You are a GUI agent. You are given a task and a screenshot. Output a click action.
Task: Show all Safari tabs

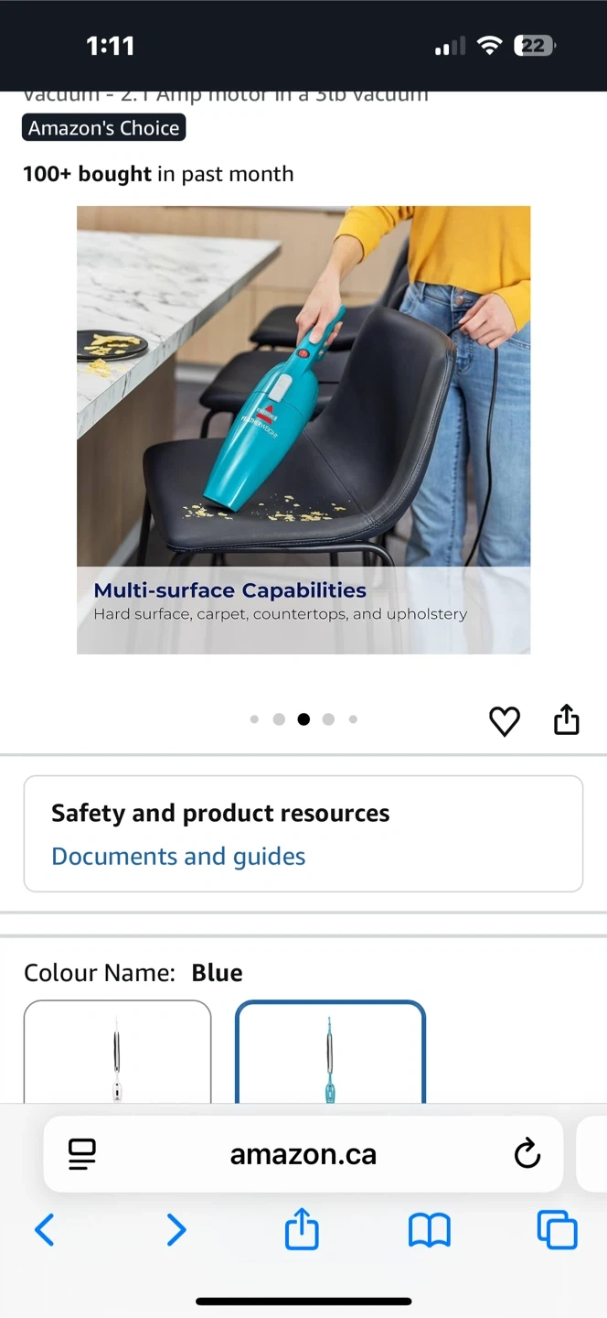tap(558, 1229)
